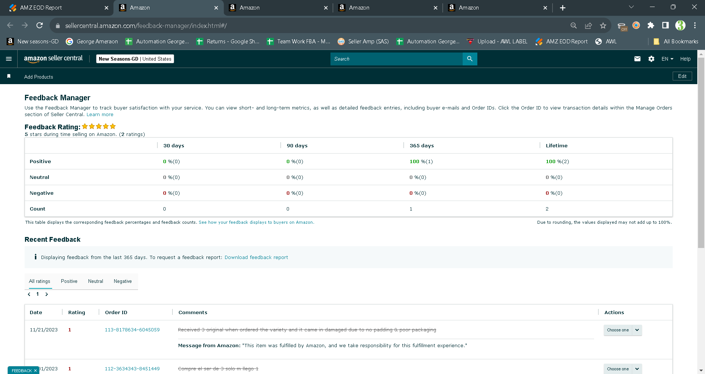The width and height of the screenshot is (705, 374).
Task: Open Choose one dropdown for order 113-8178634-6045059
Action: click(623, 330)
